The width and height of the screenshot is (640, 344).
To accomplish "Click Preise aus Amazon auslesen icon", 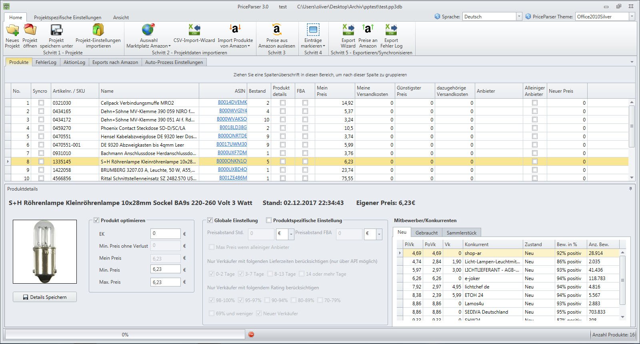I will tap(277, 30).
